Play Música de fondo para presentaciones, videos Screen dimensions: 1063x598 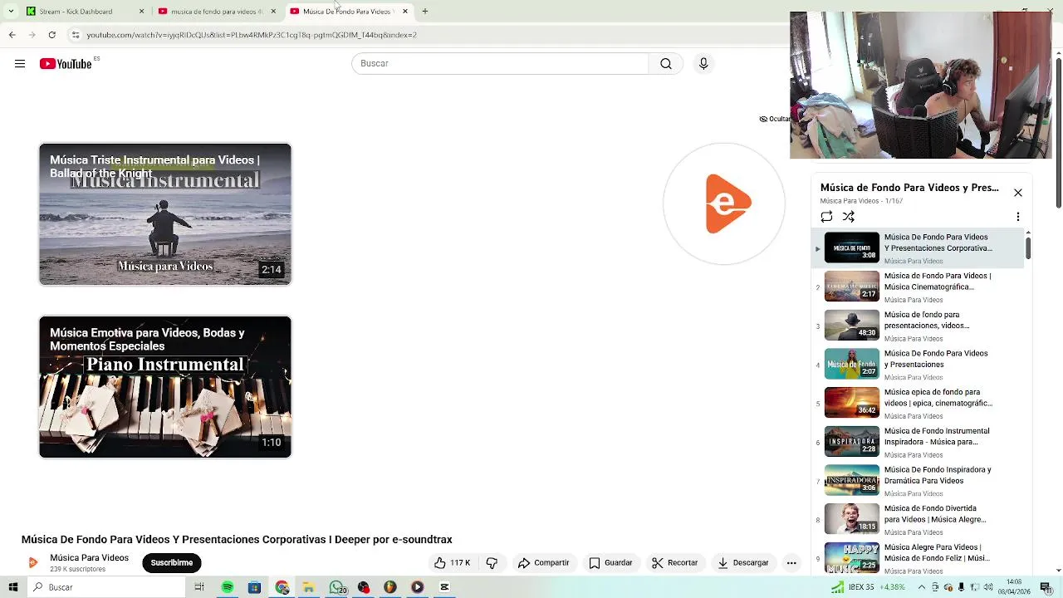coord(918,326)
